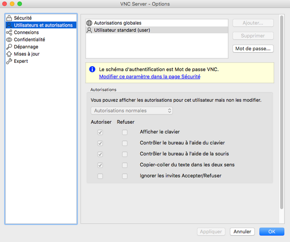Image resolution: width=290 pixels, height=242 pixels.
Task: Click the Connexions share icon
Action: click(x=9, y=32)
